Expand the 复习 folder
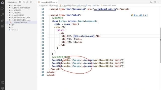Viewport: 161px width, 90px height. [13, 25]
